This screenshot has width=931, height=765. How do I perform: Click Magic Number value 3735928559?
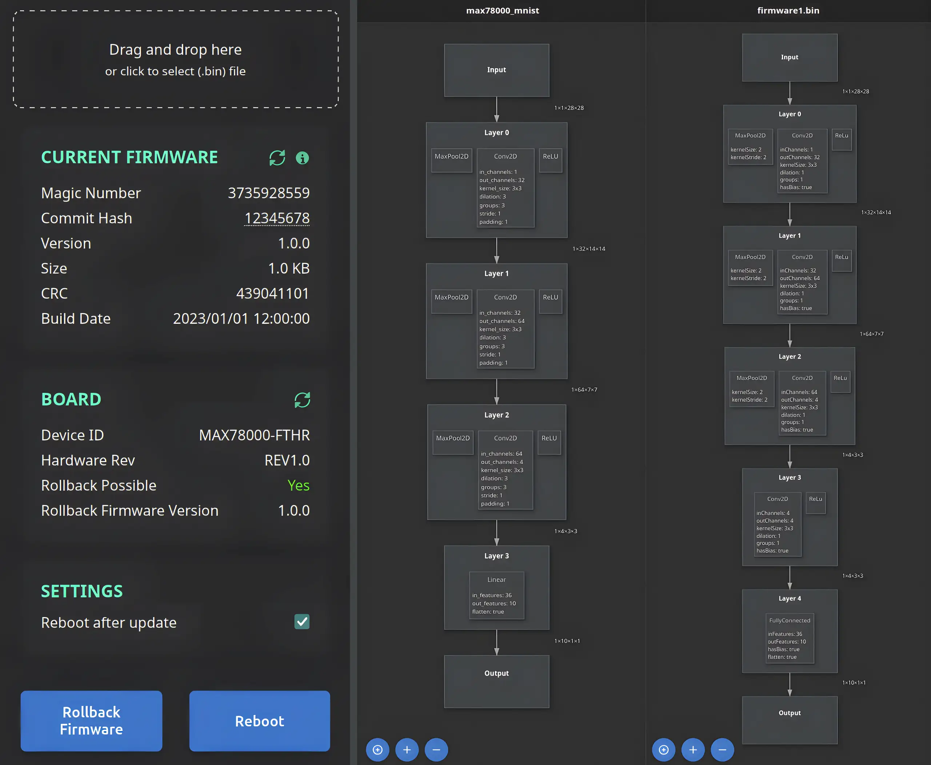269,193
